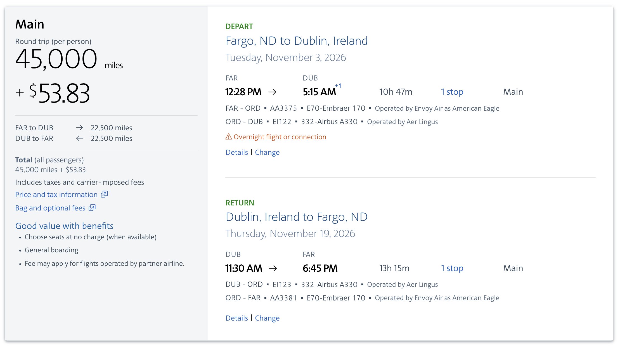The height and width of the screenshot is (346, 620).
Task: Click the RETURN section heading
Action: click(x=240, y=203)
